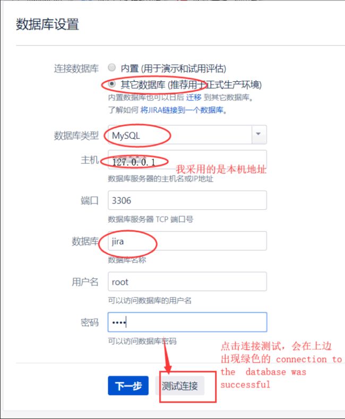Click the 测试连接 button
345x419 pixels.
click(x=180, y=386)
